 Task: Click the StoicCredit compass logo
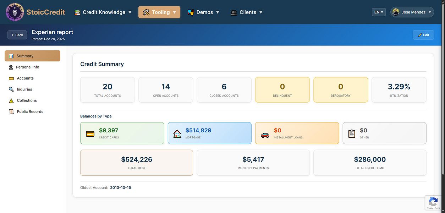point(14,12)
